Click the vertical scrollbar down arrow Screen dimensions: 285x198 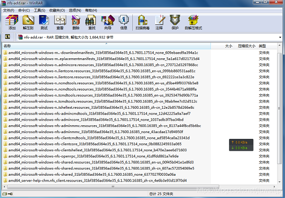tap(280, 181)
